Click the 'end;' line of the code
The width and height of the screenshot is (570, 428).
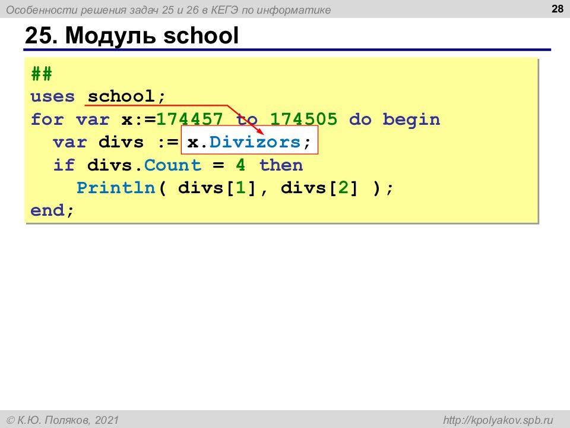tap(52, 210)
